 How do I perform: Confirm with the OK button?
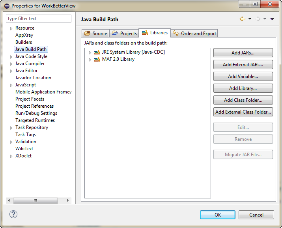[218, 215]
